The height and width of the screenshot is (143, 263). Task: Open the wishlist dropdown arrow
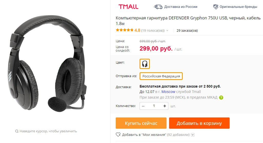pyautogui.click(x=193, y=135)
